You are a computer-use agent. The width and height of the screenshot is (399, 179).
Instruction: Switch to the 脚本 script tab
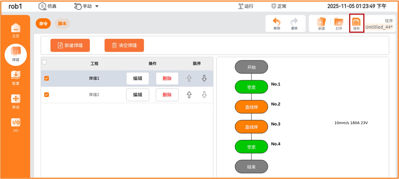click(62, 23)
